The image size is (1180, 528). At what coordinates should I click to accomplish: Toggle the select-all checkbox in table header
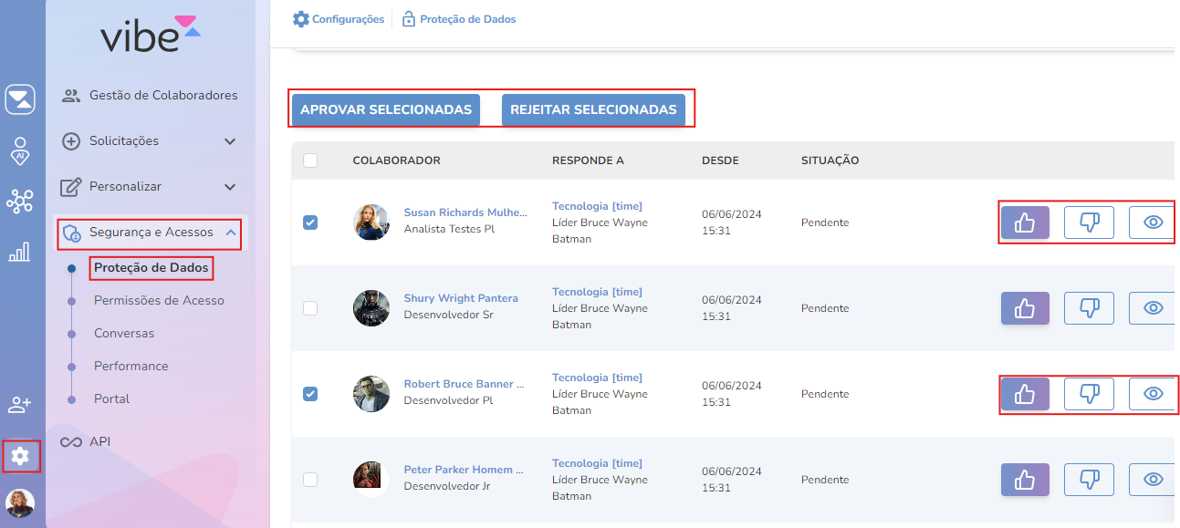[310, 160]
